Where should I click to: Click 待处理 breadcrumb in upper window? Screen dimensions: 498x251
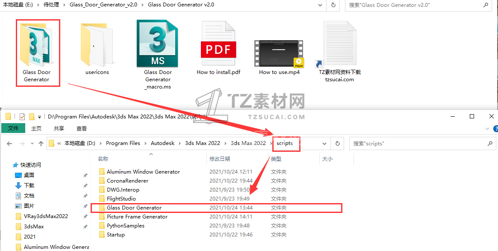pyautogui.click(x=51, y=5)
